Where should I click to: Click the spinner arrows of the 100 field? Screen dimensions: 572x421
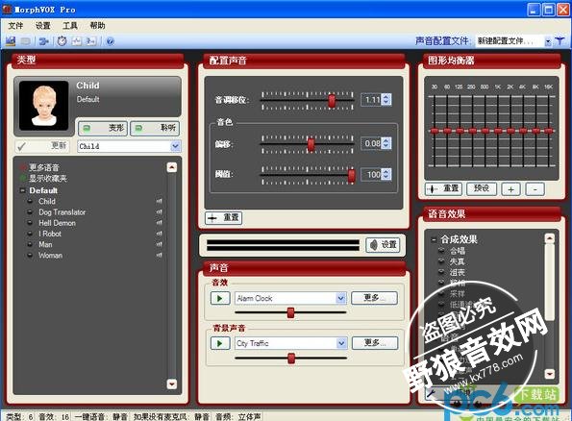pos(386,174)
